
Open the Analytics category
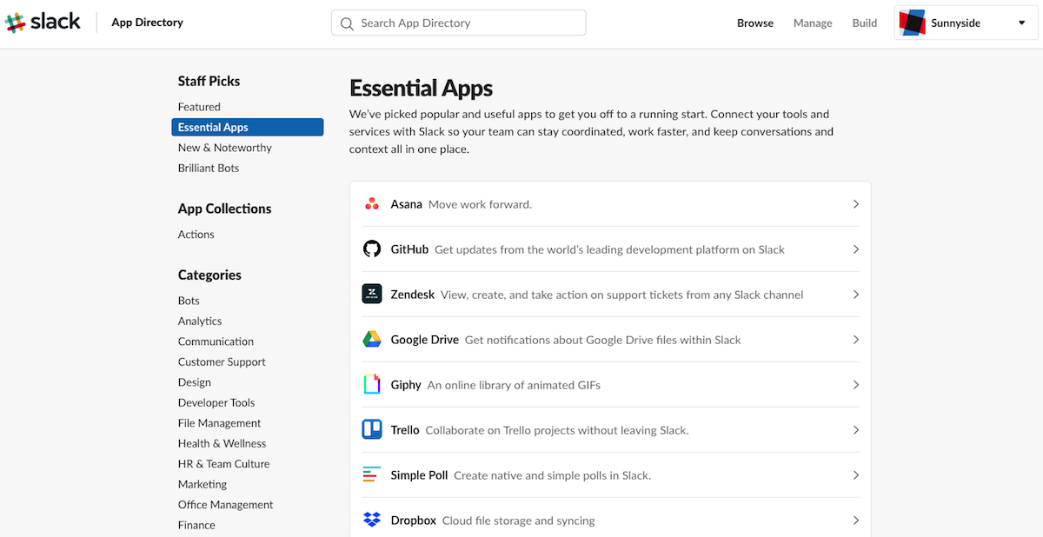click(200, 322)
